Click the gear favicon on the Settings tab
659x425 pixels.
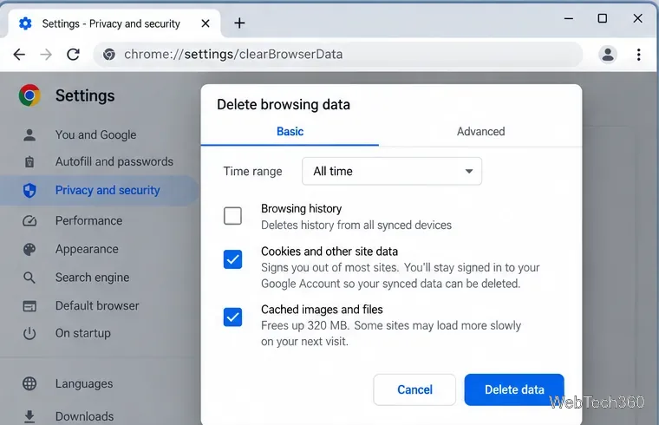tap(25, 23)
